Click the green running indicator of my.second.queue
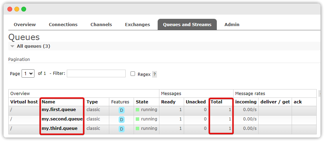 coord(137,119)
